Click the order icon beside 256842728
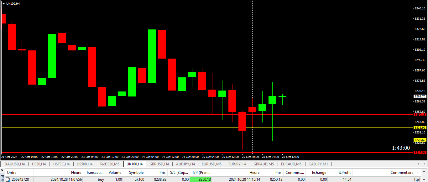This screenshot has width=428, height=182. tap(8, 179)
